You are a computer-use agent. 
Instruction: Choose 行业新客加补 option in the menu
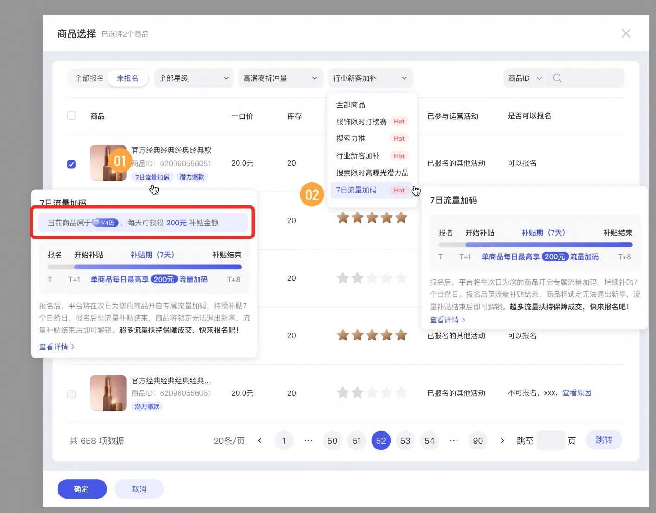[372, 156]
